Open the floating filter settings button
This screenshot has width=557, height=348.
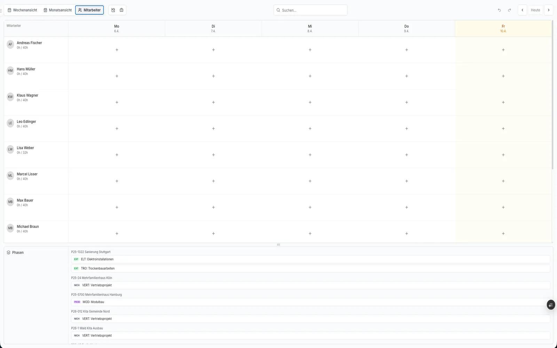(550, 305)
